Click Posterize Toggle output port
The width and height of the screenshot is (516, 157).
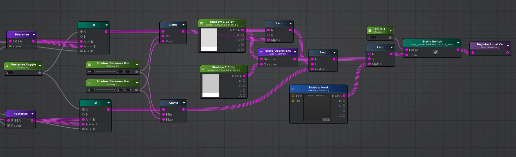pyautogui.click(x=40, y=73)
